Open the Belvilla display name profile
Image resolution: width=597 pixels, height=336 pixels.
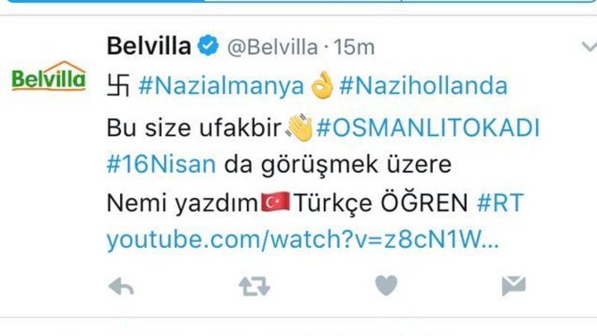[149, 46]
